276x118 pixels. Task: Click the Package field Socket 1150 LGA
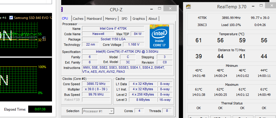click(113, 39)
